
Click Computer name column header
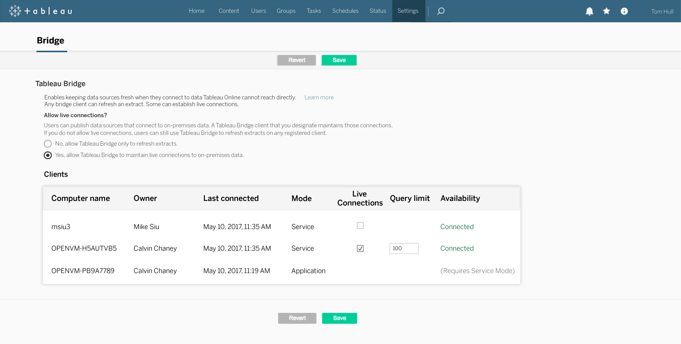(x=81, y=198)
